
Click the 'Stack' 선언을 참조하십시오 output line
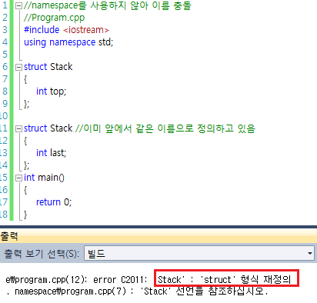click(x=137, y=291)
